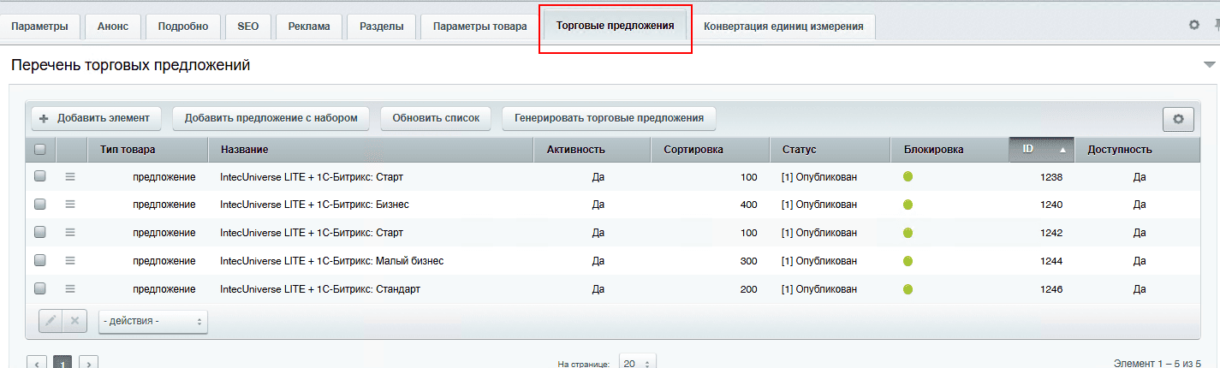Open row menu for offer ID 1238
This screenshot has width=1220, height=368.
pyautogui.click(x=70, y=176)
